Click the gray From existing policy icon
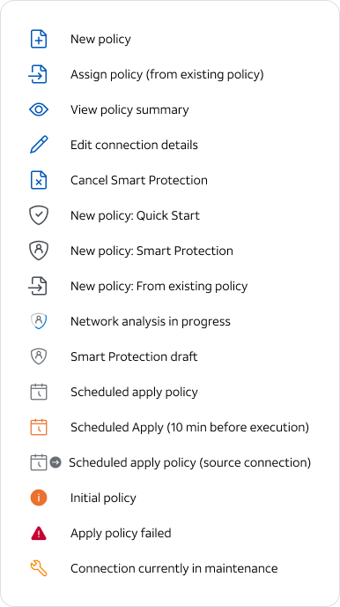Screen dimensions: 340x607 coord(38,286)
